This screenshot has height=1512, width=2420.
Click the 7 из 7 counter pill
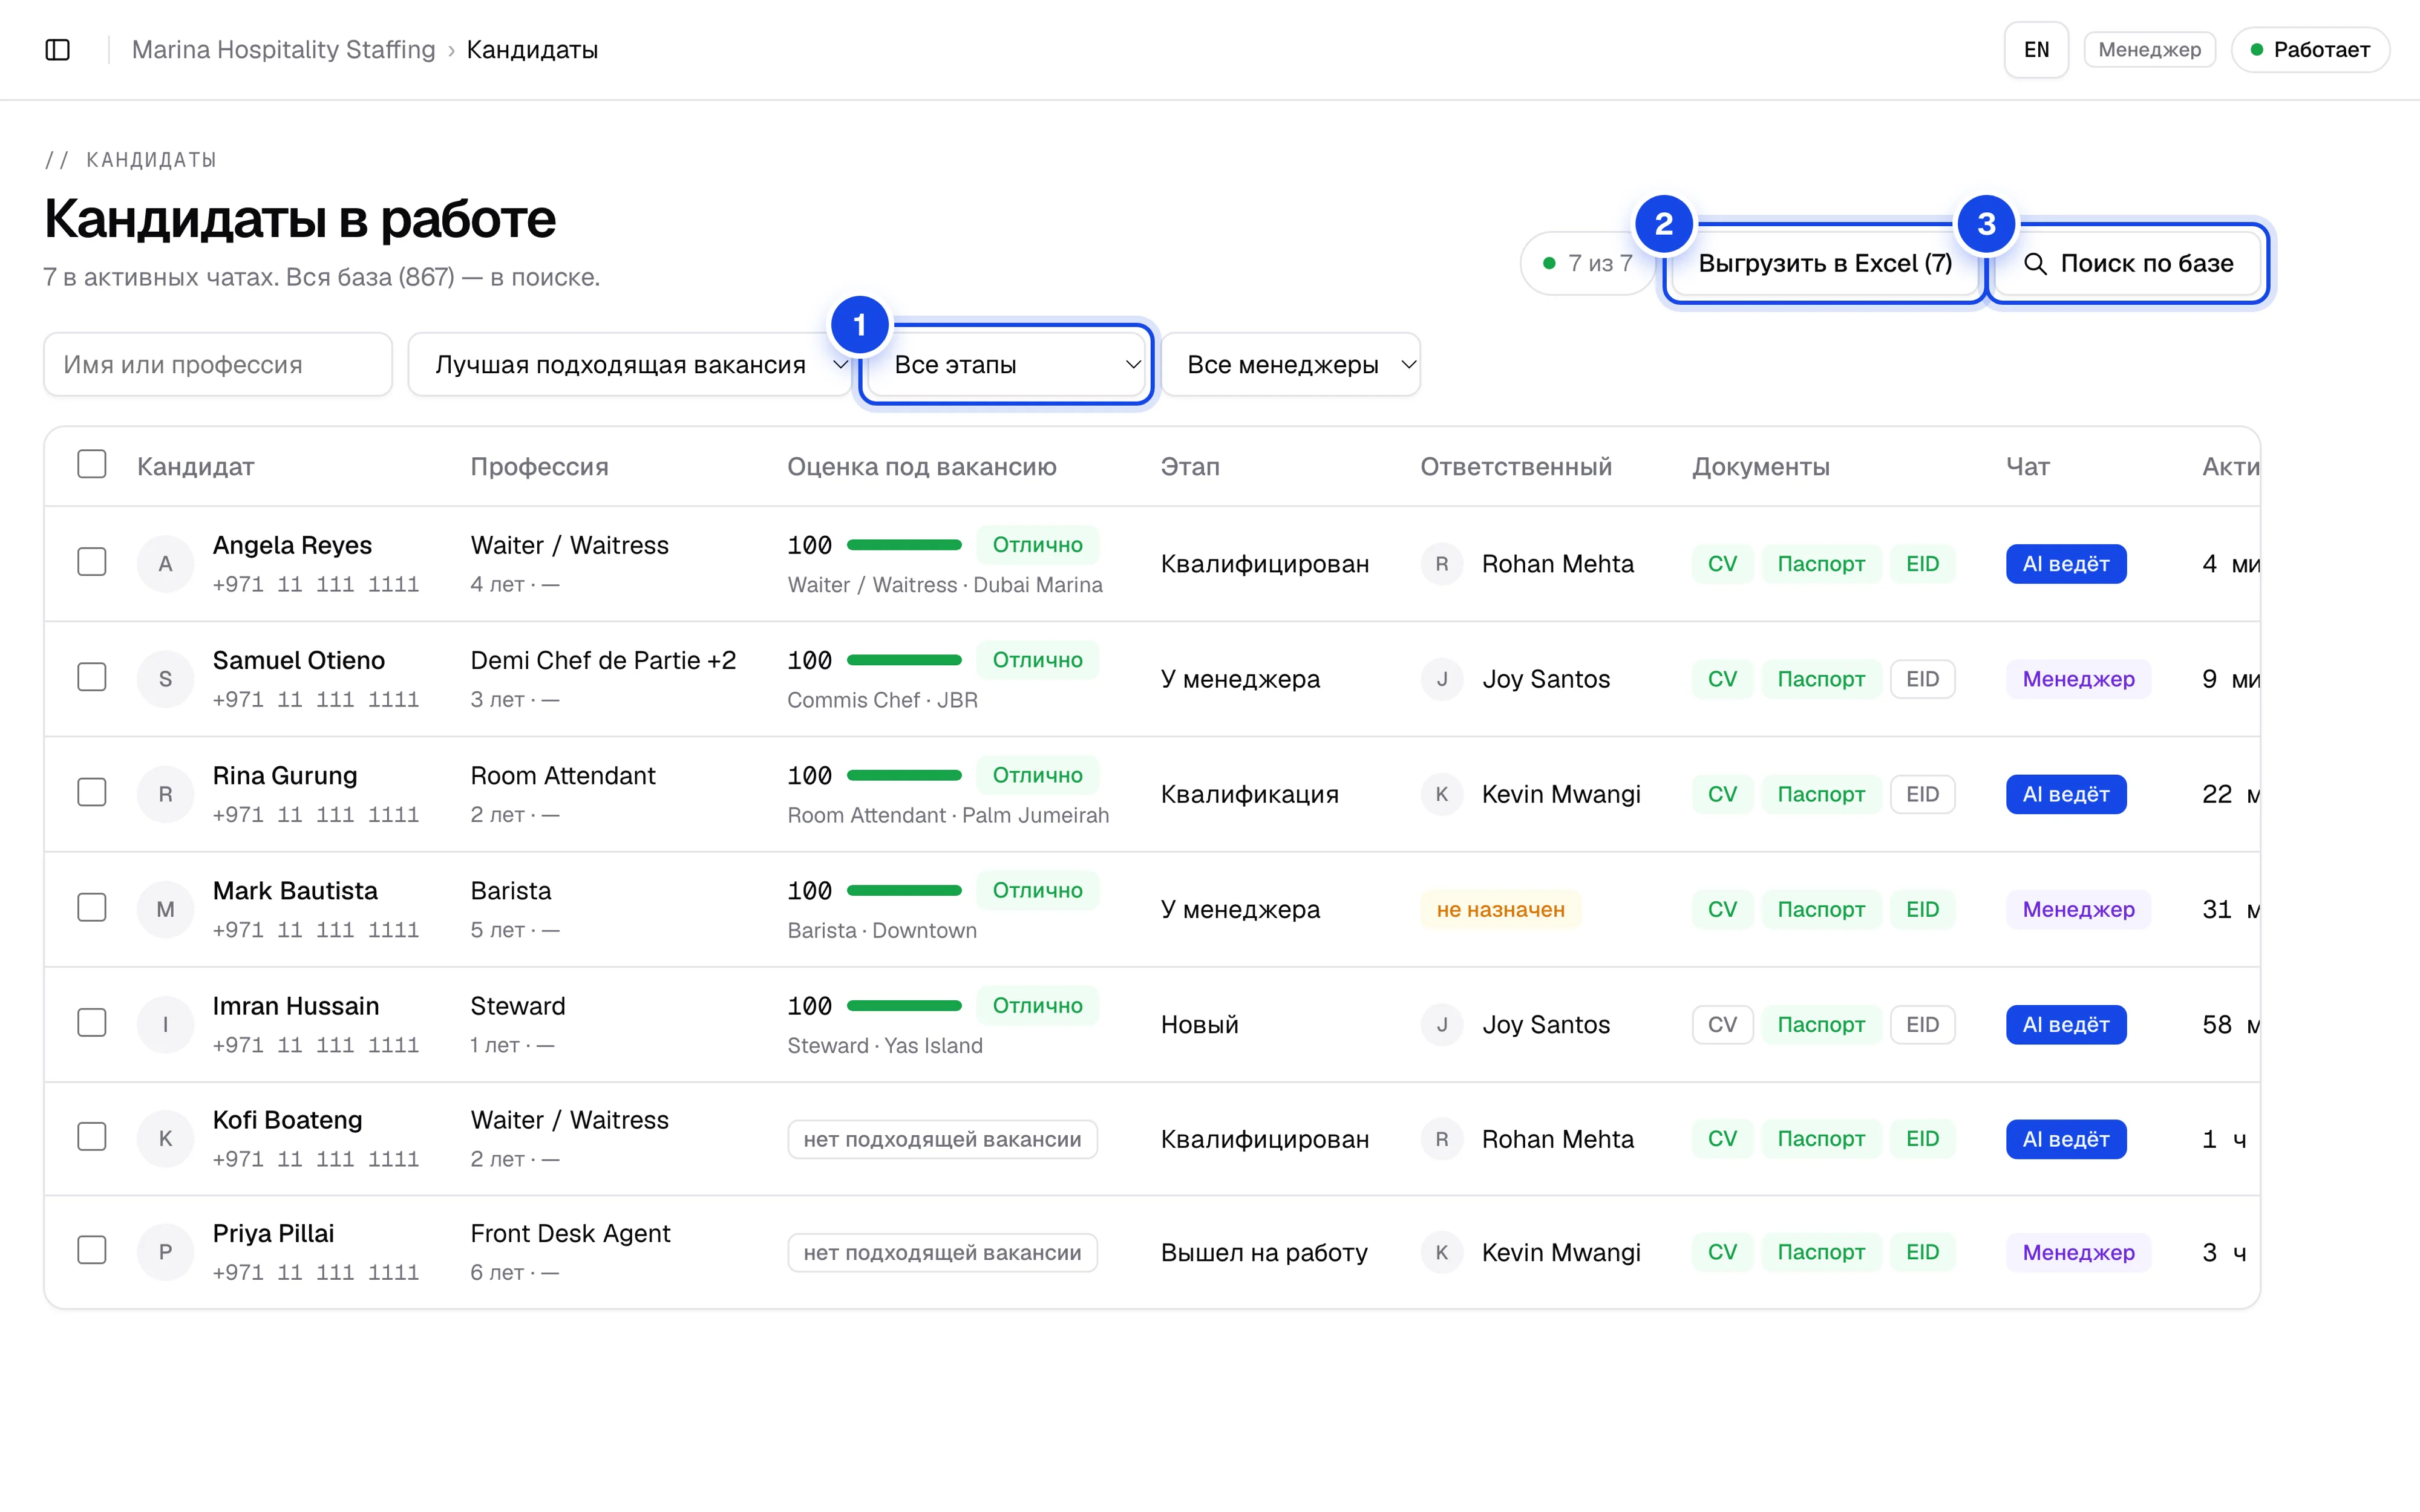click(1588, 264)
